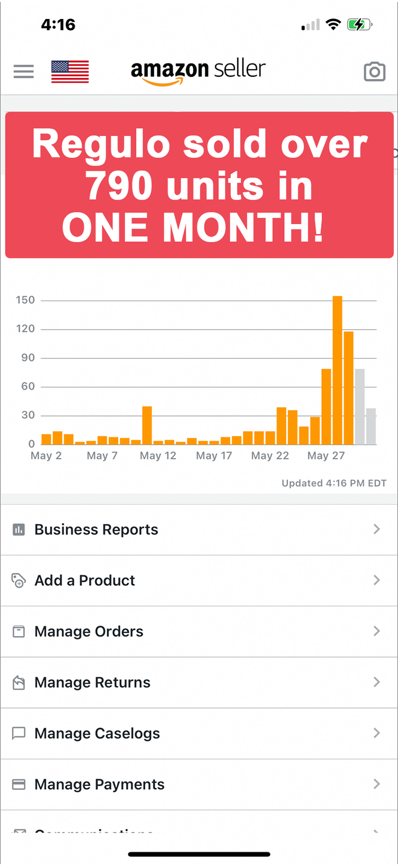Tap the Manage Returns icon

click(18, 683)
